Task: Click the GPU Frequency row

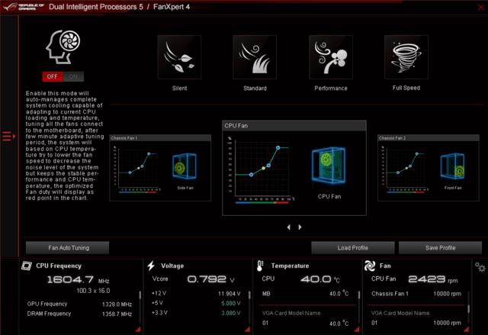Action: (x=79, y=304)
